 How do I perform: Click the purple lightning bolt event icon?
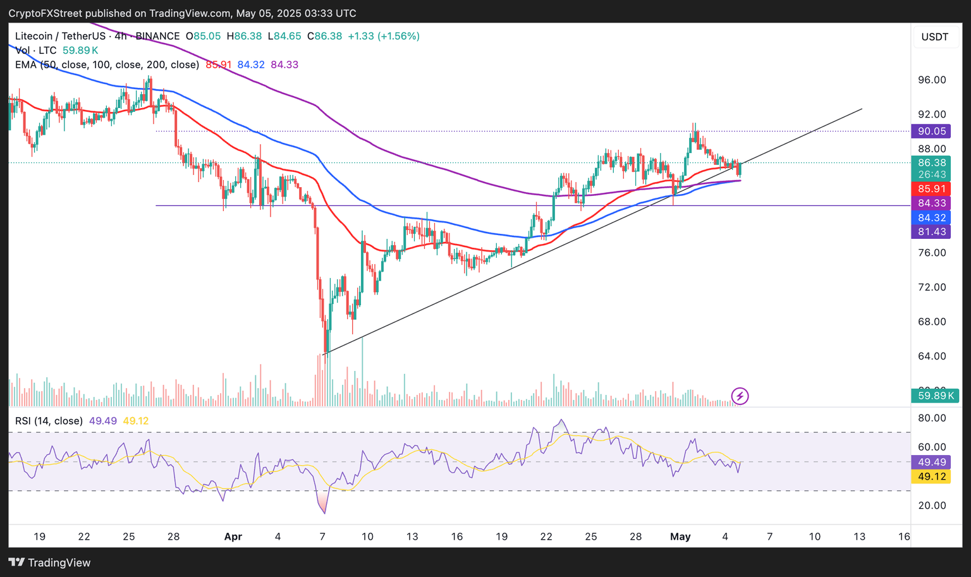point(740,396)
